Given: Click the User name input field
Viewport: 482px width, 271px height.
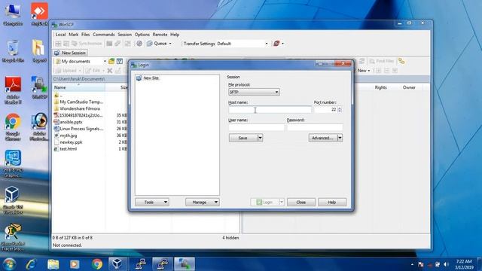Looking at the screenshot, I should [x=256, y=127].
